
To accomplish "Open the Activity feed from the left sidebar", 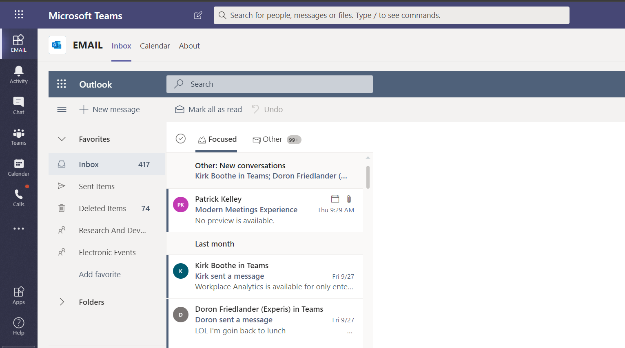I will [18, 74].
